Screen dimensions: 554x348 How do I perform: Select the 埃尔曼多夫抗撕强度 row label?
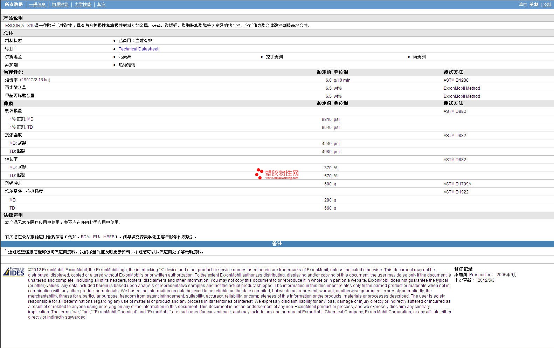(24, 191)
